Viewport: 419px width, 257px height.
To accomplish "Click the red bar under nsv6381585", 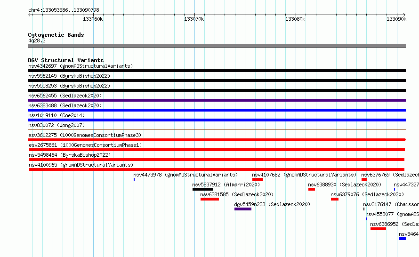I will click(210, 199).
